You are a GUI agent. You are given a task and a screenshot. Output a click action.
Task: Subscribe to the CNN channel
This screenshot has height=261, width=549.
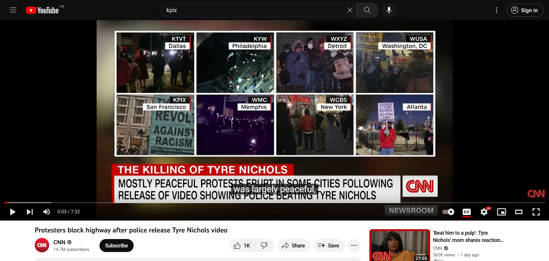(116, 245)
